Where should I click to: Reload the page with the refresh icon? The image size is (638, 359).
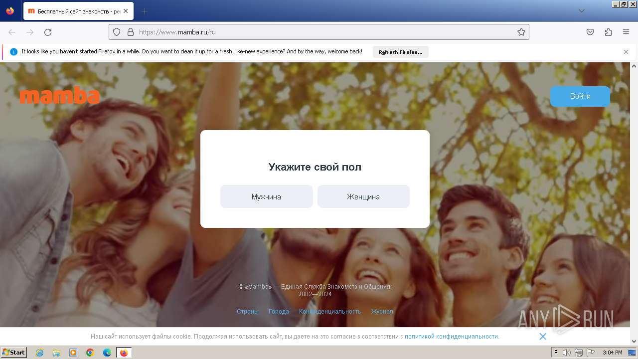pyautogui.click(x=48, y=32)
